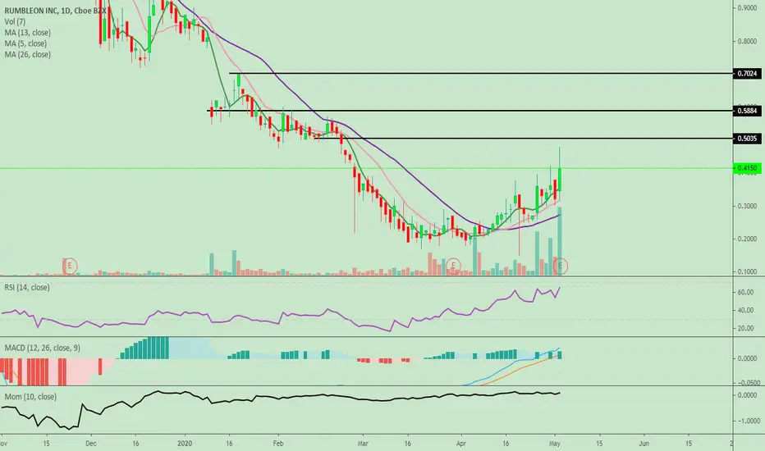
Task: Click the 0.3000 price axis label
Action: tap(747, 207)
